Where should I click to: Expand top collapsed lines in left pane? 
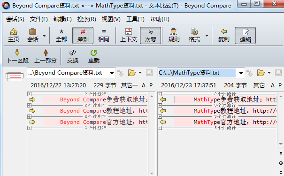point(30,94)
